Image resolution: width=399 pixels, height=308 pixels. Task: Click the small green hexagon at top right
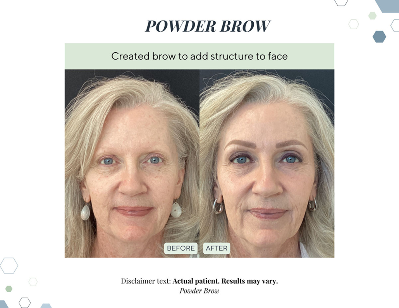(372, 16)
